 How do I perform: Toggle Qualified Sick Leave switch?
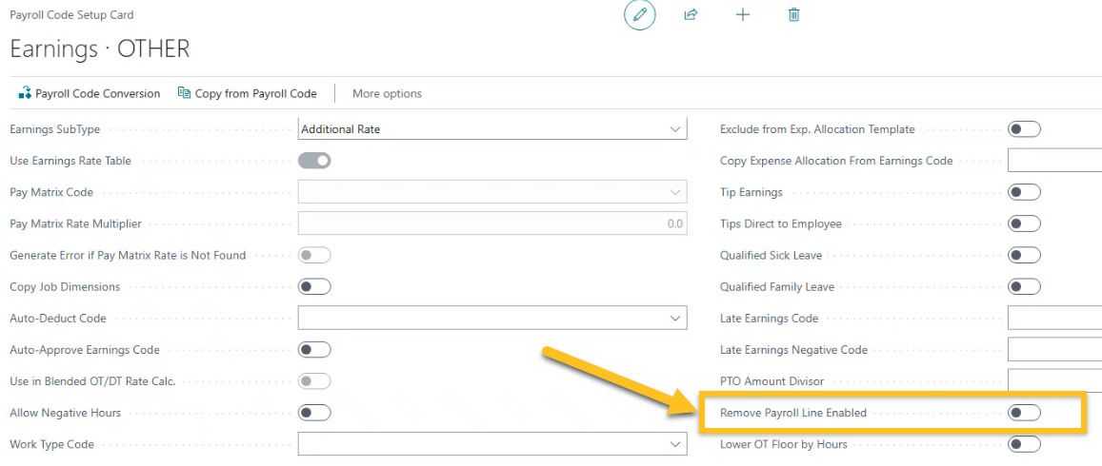click(x=1024, y=255)
